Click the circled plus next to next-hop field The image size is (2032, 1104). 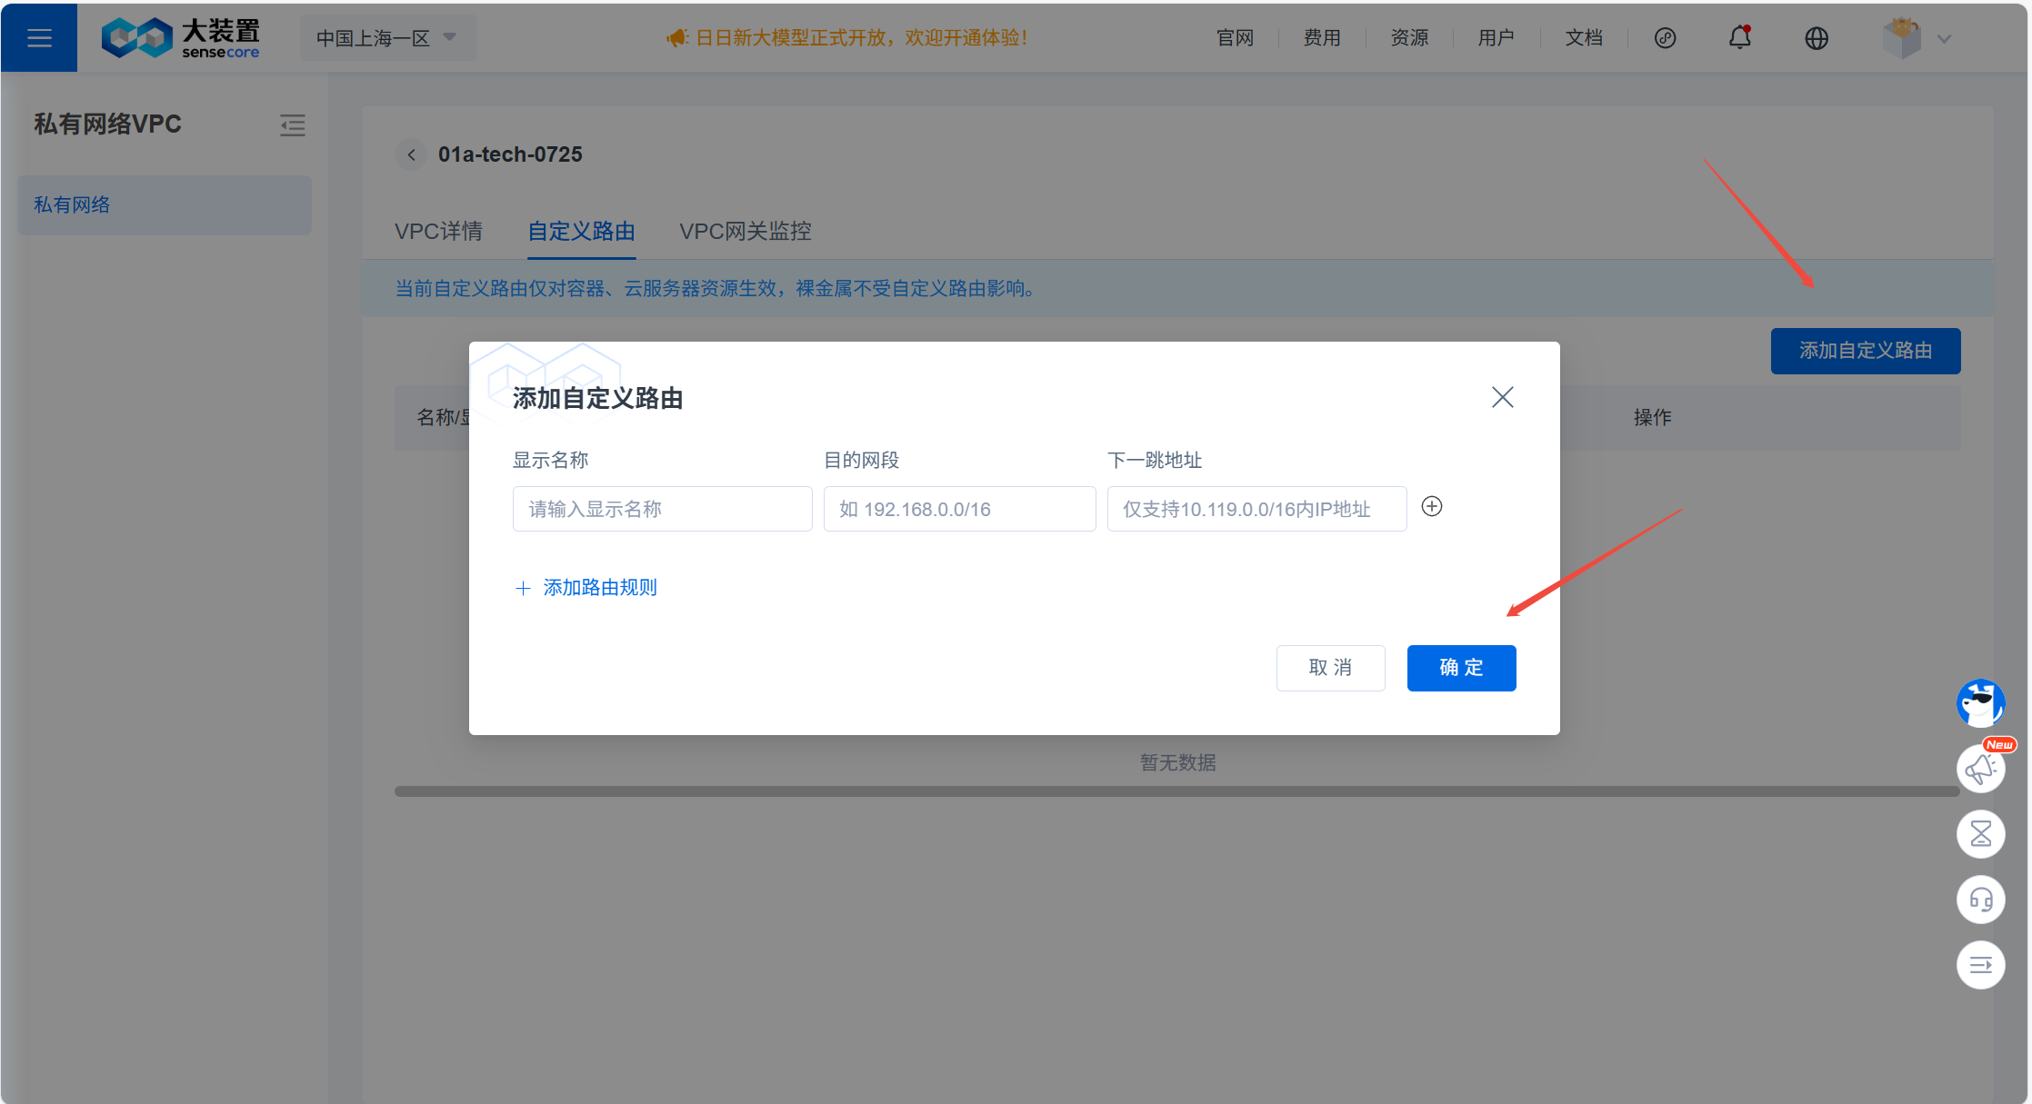pyautogui.click(x=1431, y=506)
